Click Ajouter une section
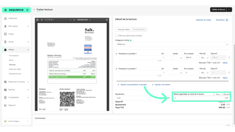 click(x=161, y=85)
